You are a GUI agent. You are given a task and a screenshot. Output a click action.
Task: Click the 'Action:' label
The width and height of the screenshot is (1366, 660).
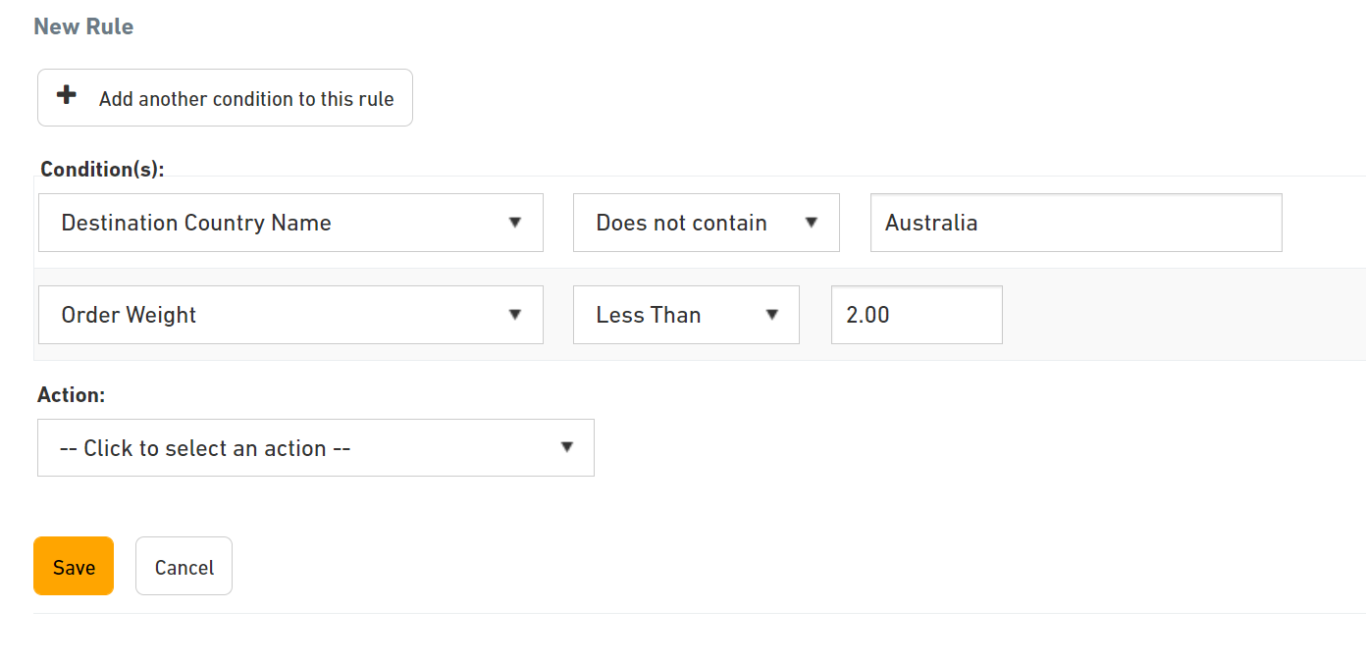71,394
